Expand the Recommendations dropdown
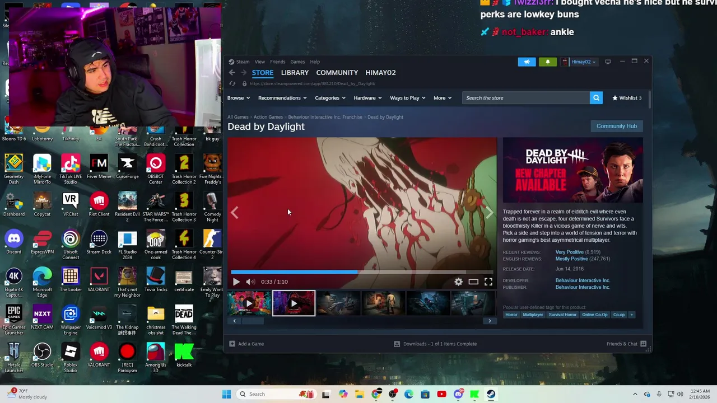 [x=282, y=98]
